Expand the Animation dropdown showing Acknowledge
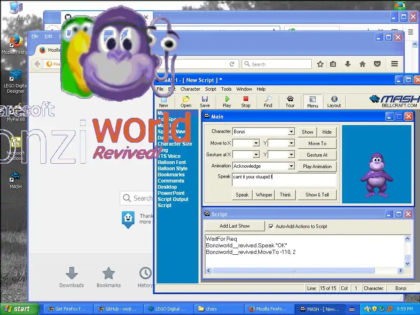The width and height of the screenshot is (420, 315). (x=291, y=166)
